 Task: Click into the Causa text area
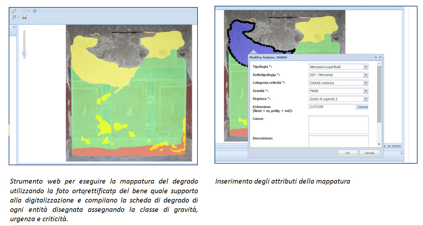(338, 125)
